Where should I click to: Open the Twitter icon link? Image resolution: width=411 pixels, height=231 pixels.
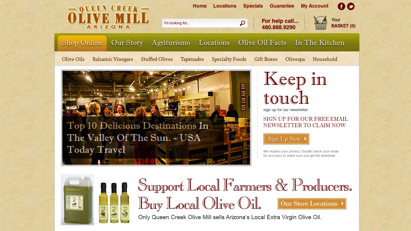pyautogui.click(x=351, y=6)
